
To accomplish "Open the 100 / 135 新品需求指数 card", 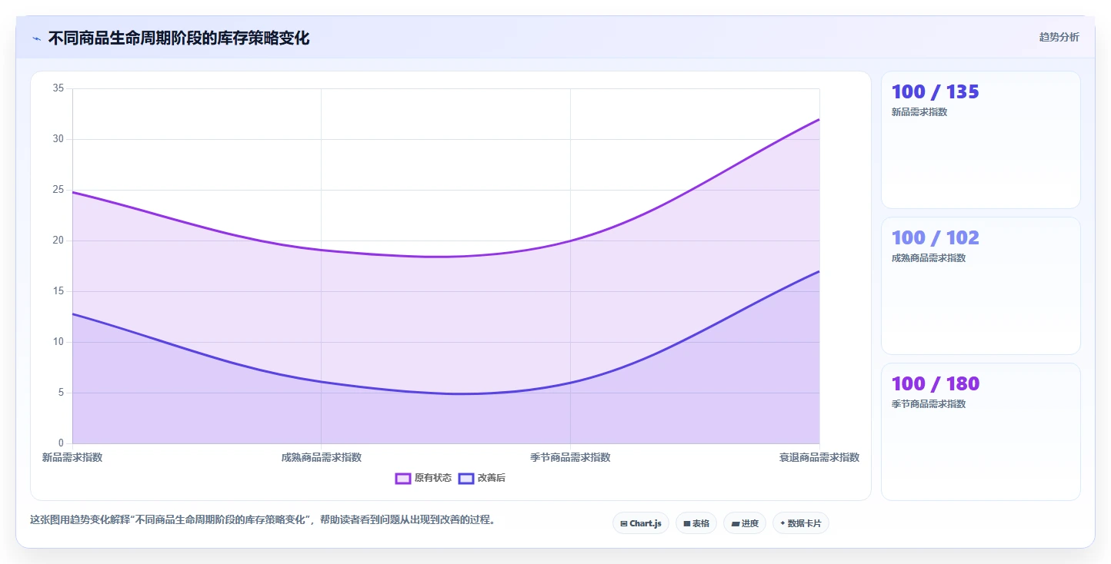I will (x=981, y=140).
